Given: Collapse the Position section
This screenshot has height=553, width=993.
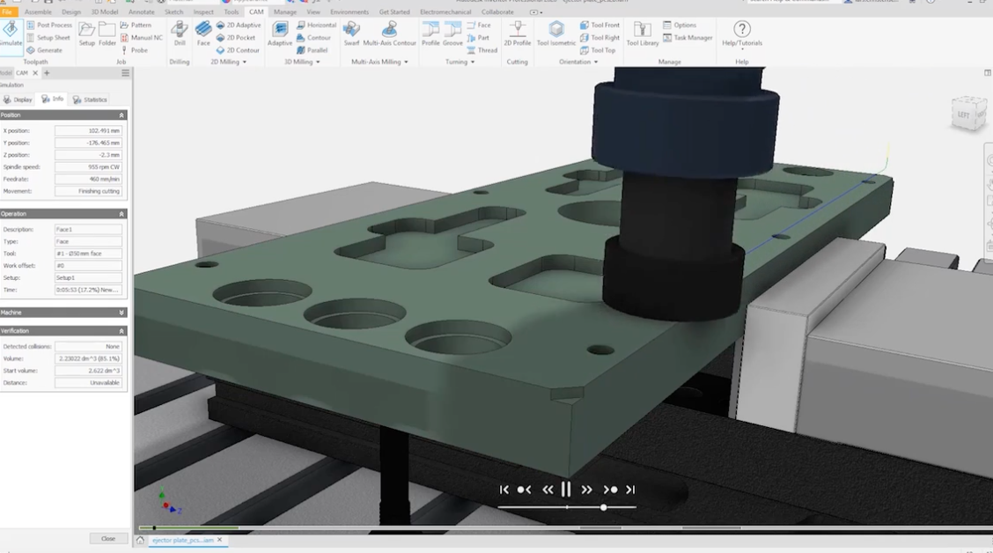Looking at the screenshot, I should [121, 115].
